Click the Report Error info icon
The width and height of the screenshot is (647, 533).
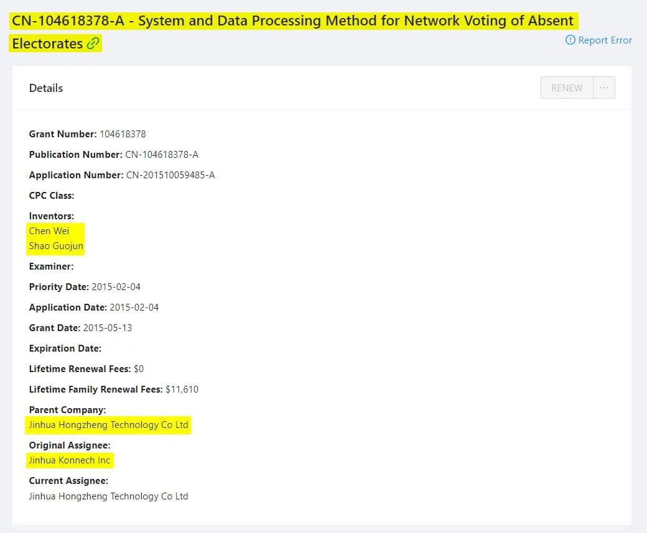570,40
